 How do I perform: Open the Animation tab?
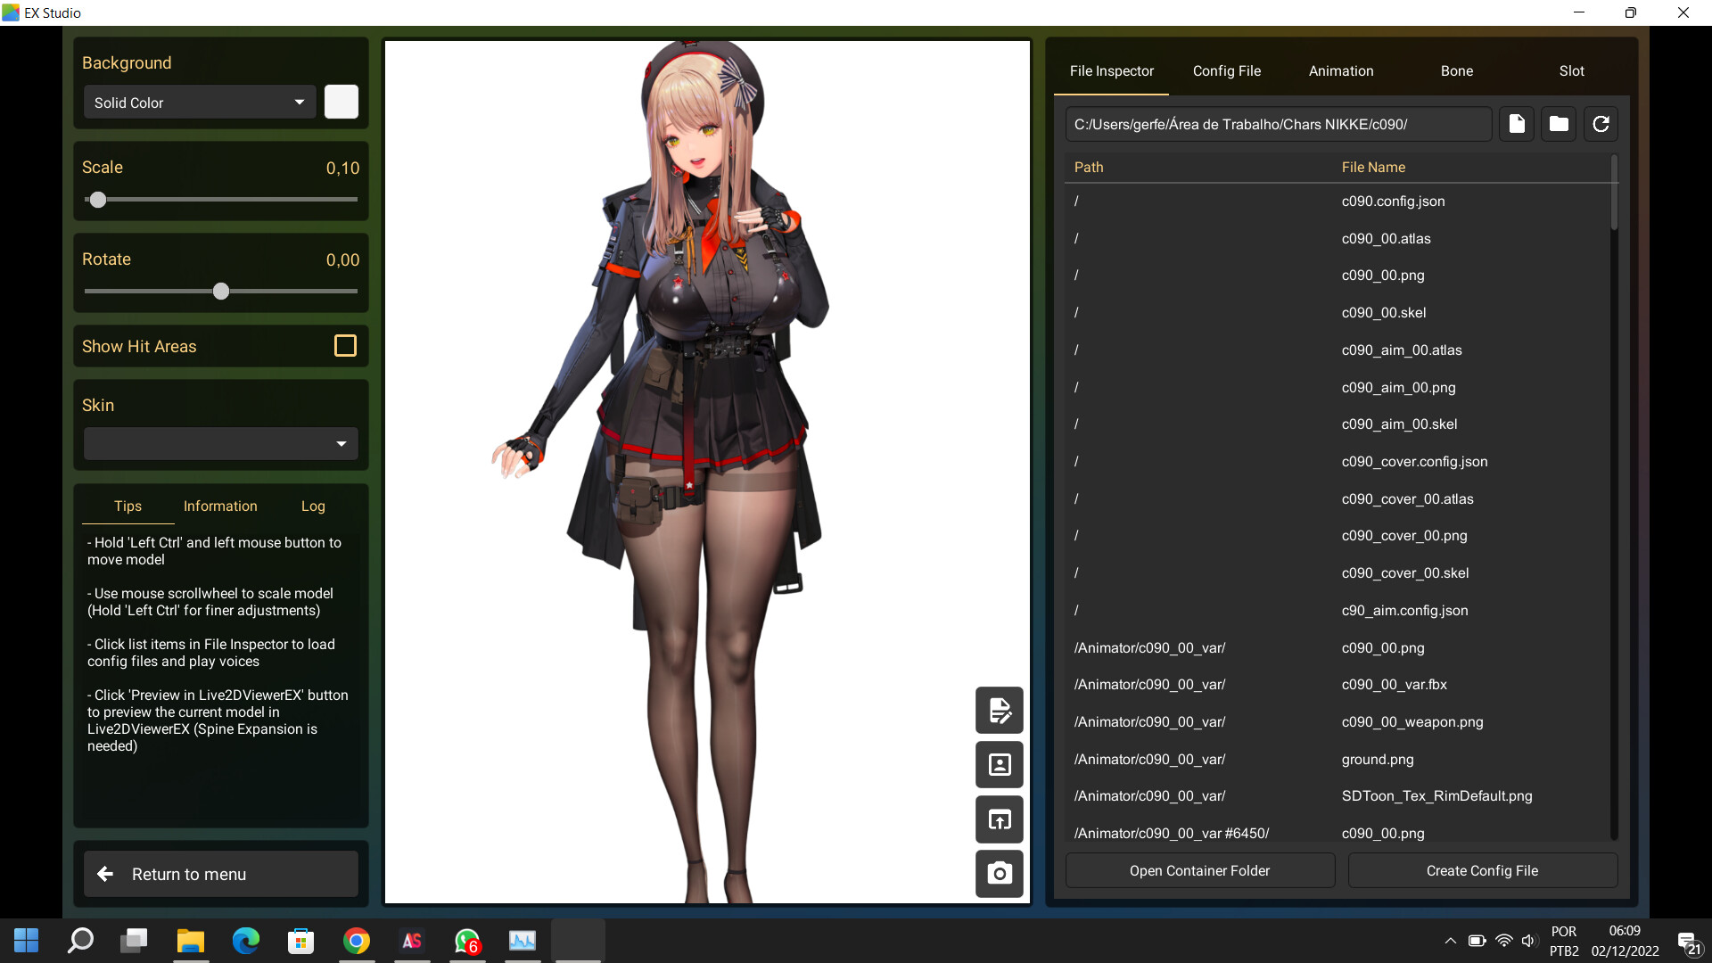(1341, 70)
